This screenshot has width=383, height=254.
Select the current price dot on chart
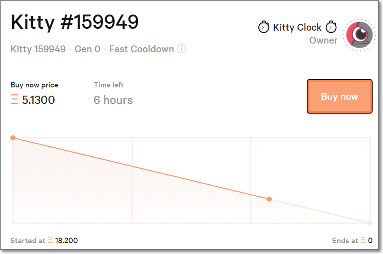[x=269, y=199]
